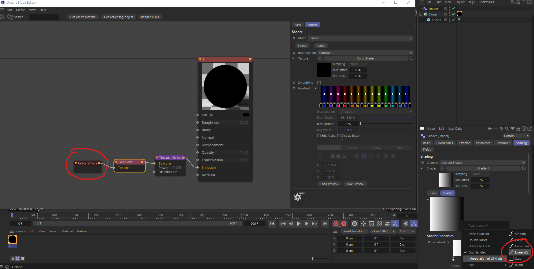Expand the Channel Custom Shader dropdown
534x269 pixels.
click(483, 163)
